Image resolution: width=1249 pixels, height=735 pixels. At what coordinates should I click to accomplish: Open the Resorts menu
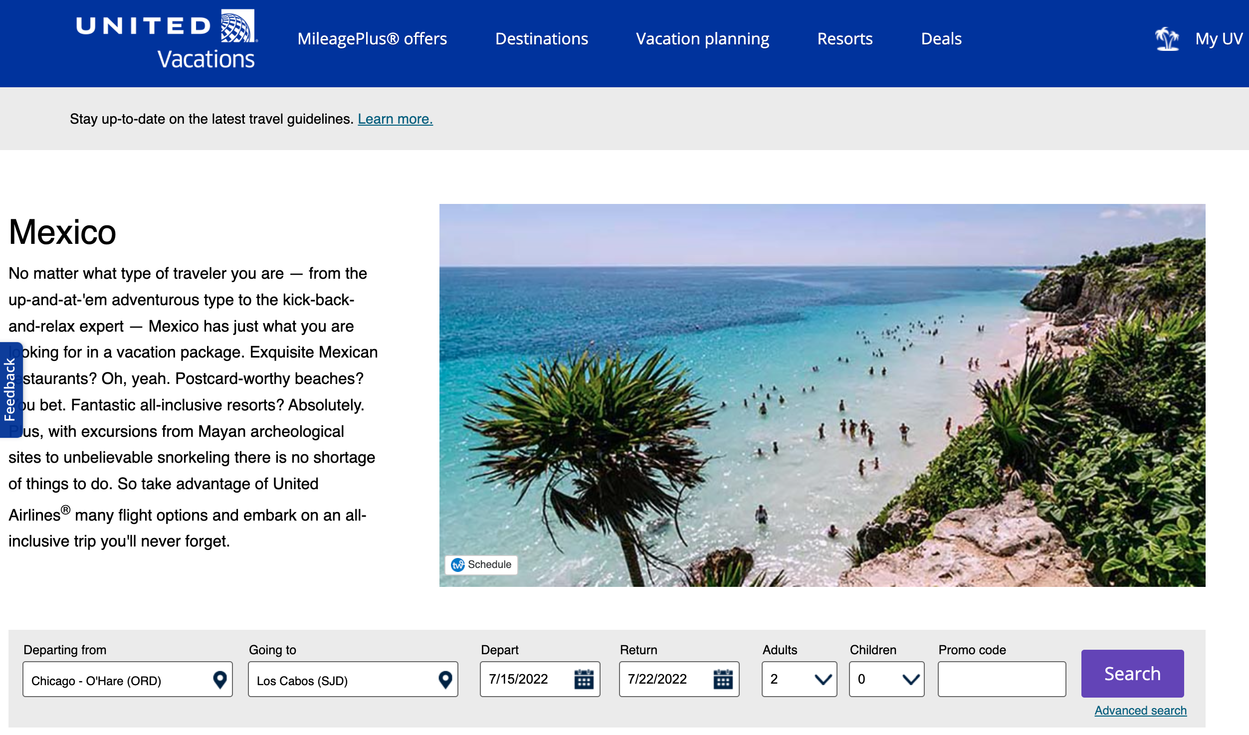tap(845, 39)
